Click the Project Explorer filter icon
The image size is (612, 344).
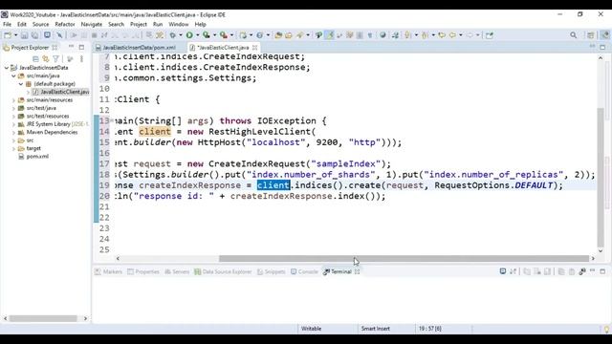click(55, 59)
